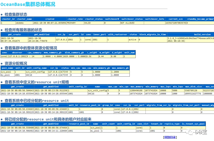Click the 查看集群中的整体资源分配情况 heading
This screenshot has width=214, height=141.
pos(31,48)
